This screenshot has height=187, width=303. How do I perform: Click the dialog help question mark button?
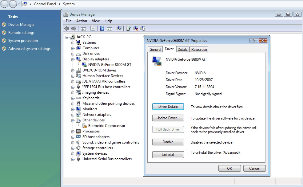[x=254, y=40]
